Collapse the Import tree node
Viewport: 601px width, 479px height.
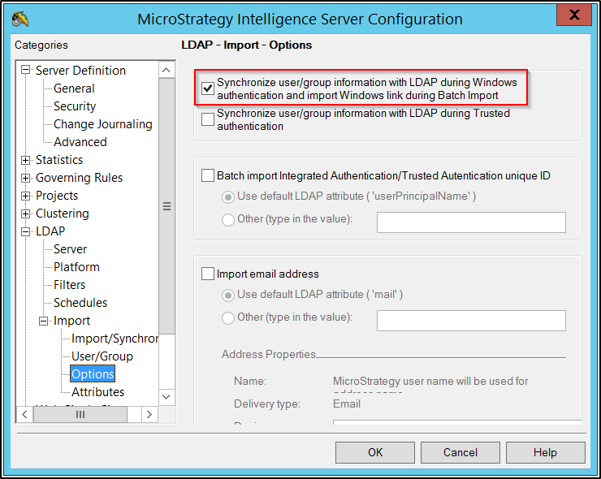coord(44,321)
